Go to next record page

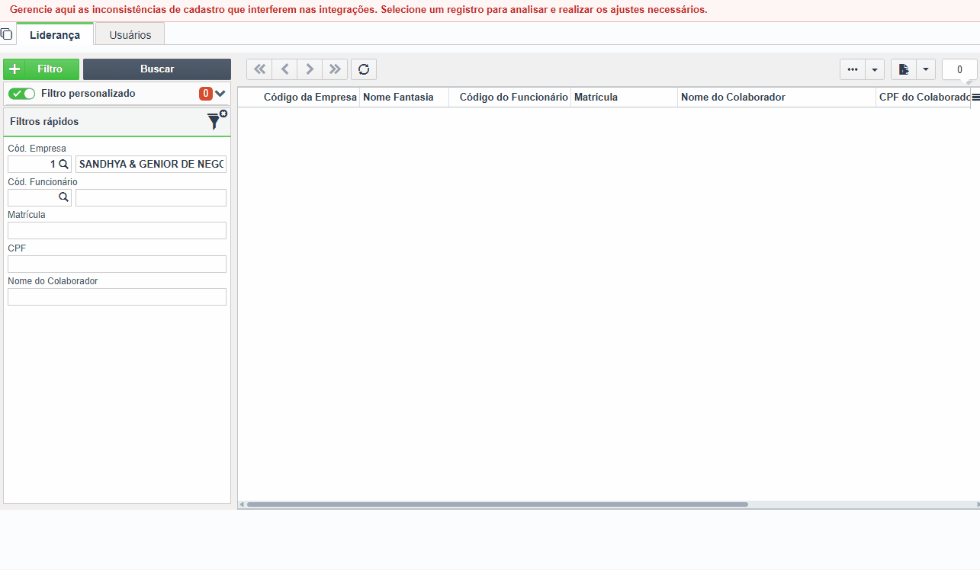pyautogui.click(x=310, y=69)
